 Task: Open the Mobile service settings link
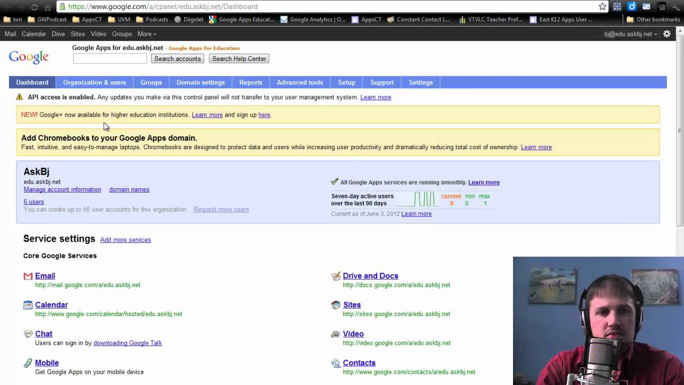pos(47,363)
